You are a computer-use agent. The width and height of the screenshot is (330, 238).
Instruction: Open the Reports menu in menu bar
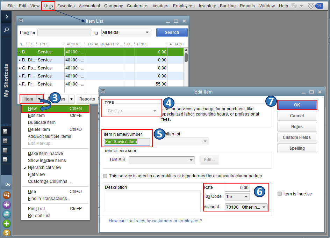click(x=247, y=6)
